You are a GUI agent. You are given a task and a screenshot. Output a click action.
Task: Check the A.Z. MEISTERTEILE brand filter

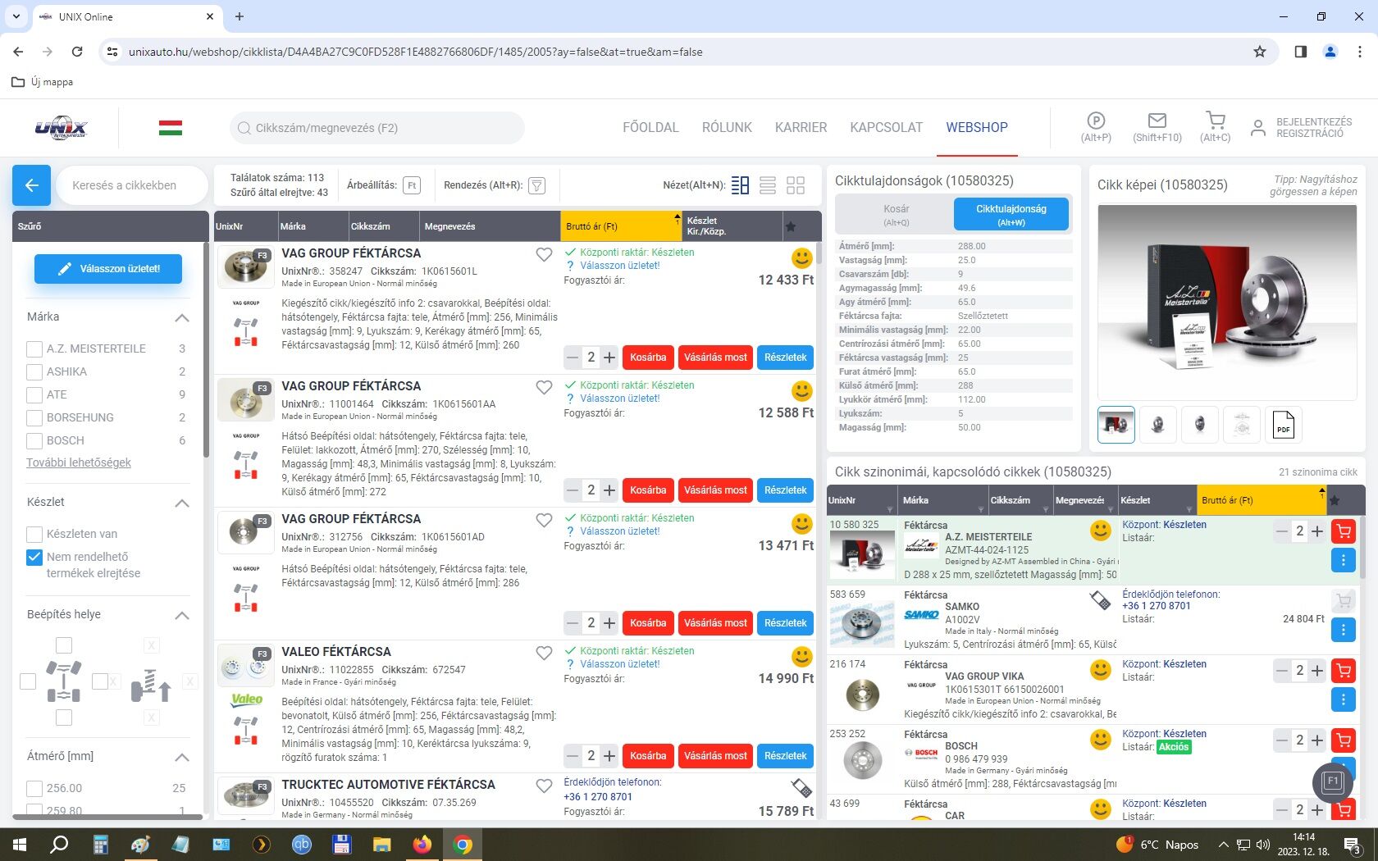(34, 348)
